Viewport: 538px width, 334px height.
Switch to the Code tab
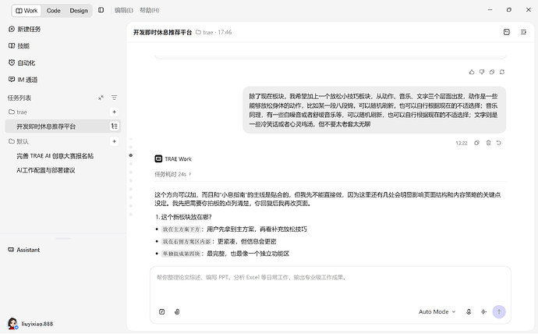coord(54,11)
